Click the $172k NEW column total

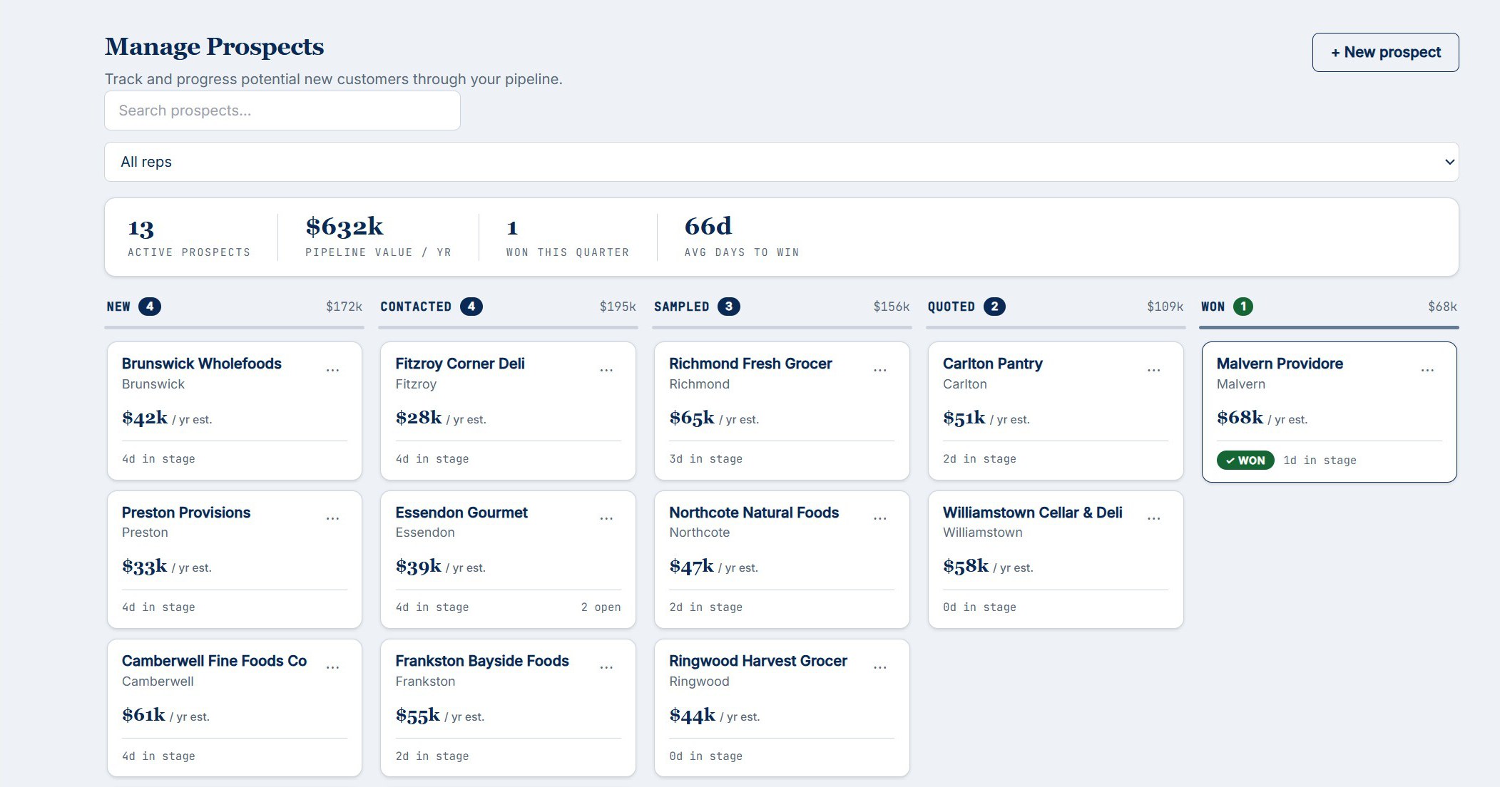[x=344, y=307]
